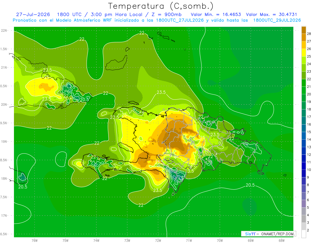The width and height of the screenshot is (316, 244).
Task: Click the dark blue swatch labeled 10 in the color scale
Action: pyautogui.click(x=304, y=166)
